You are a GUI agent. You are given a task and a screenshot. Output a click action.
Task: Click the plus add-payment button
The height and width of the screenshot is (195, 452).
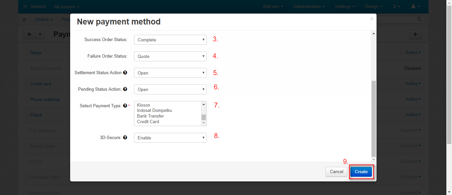click(416, 34)
